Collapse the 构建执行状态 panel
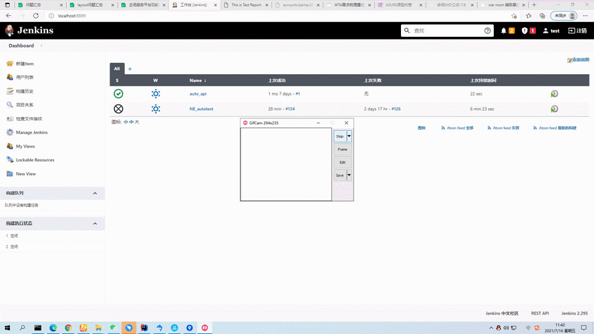 click(x=95, y=223)
